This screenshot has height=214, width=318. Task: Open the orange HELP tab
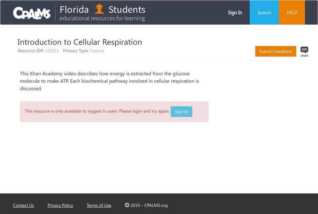(x=292, y=13)
